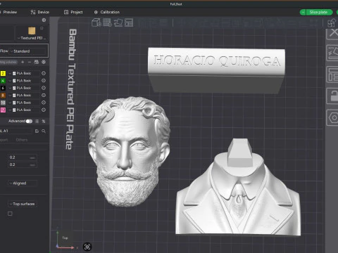Click the camera reset view icon
Screen dimensions: 338x253
pyautogui.click(x=87, y=247)
